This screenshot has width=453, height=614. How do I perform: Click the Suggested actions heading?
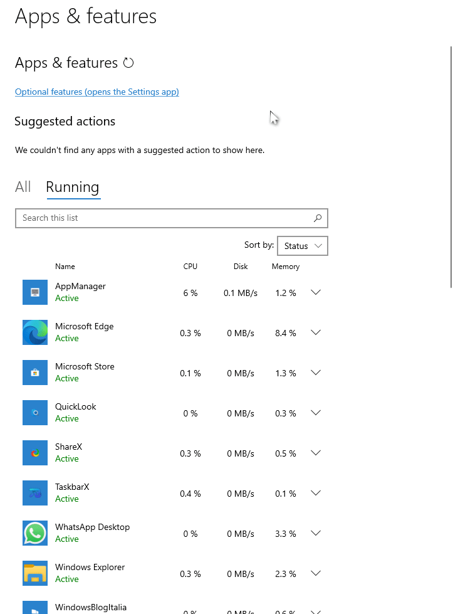coord(65,122)
